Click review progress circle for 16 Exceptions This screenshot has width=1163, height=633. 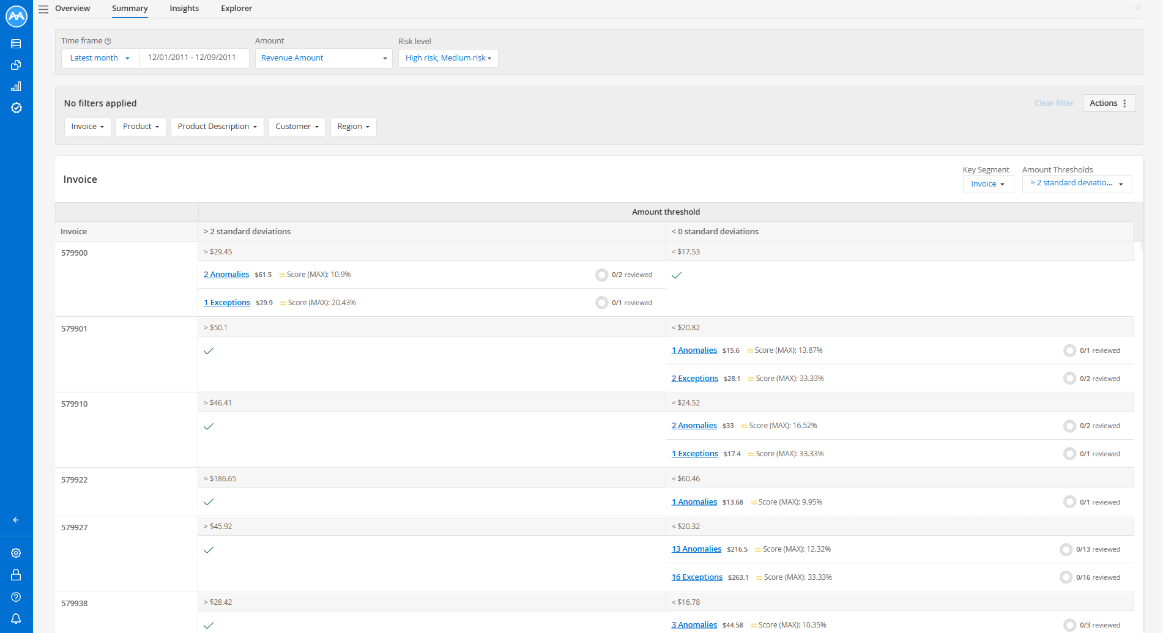coord(1066,577)
